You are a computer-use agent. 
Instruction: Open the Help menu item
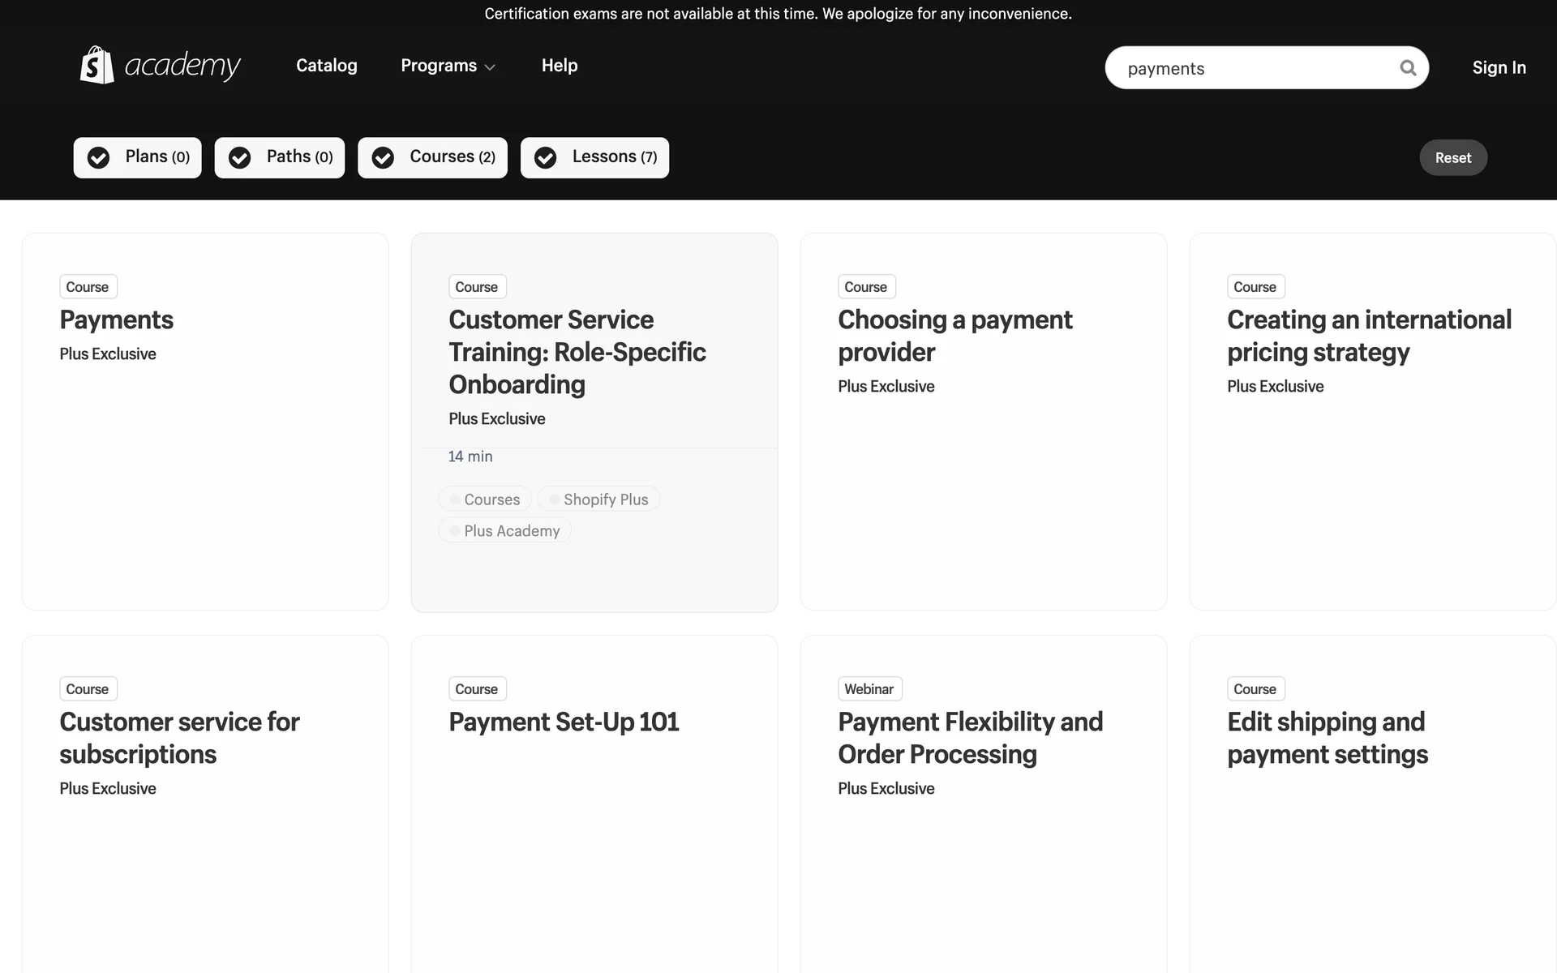559,66
